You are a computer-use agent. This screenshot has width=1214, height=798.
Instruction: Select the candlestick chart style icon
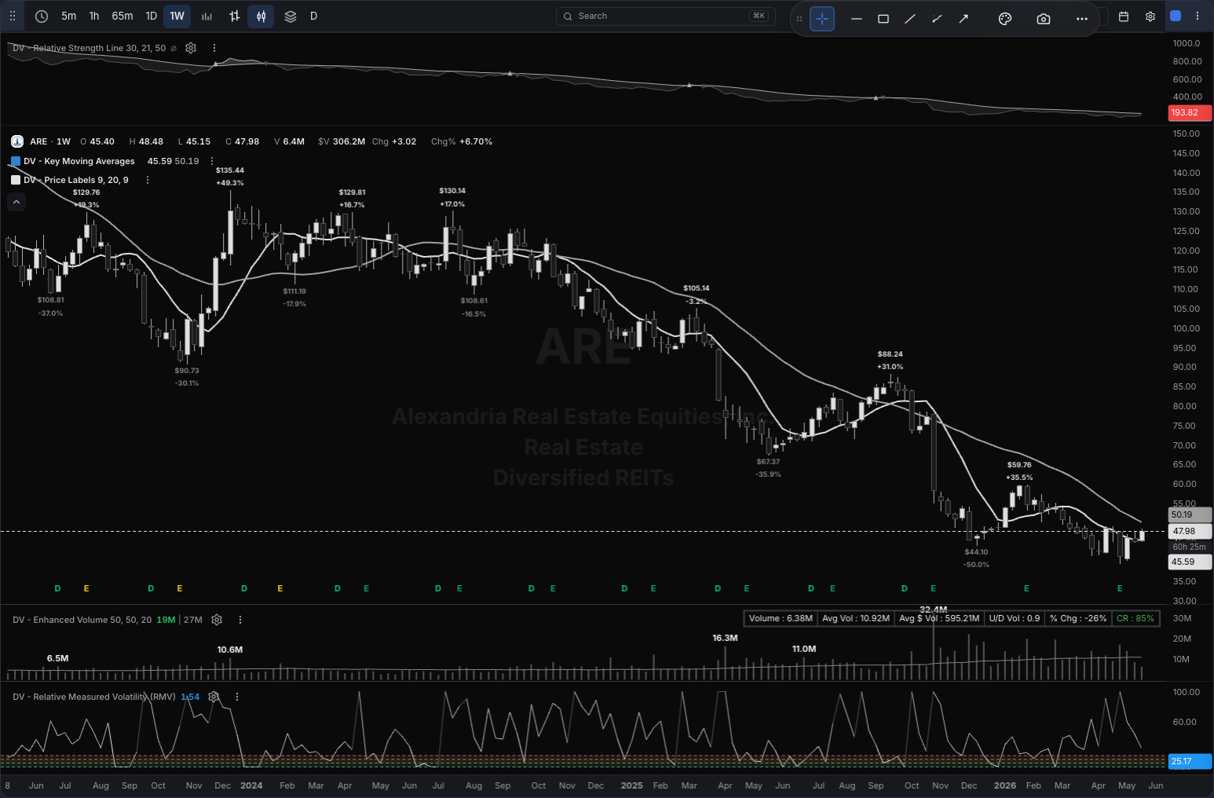(x=261, y=16)
